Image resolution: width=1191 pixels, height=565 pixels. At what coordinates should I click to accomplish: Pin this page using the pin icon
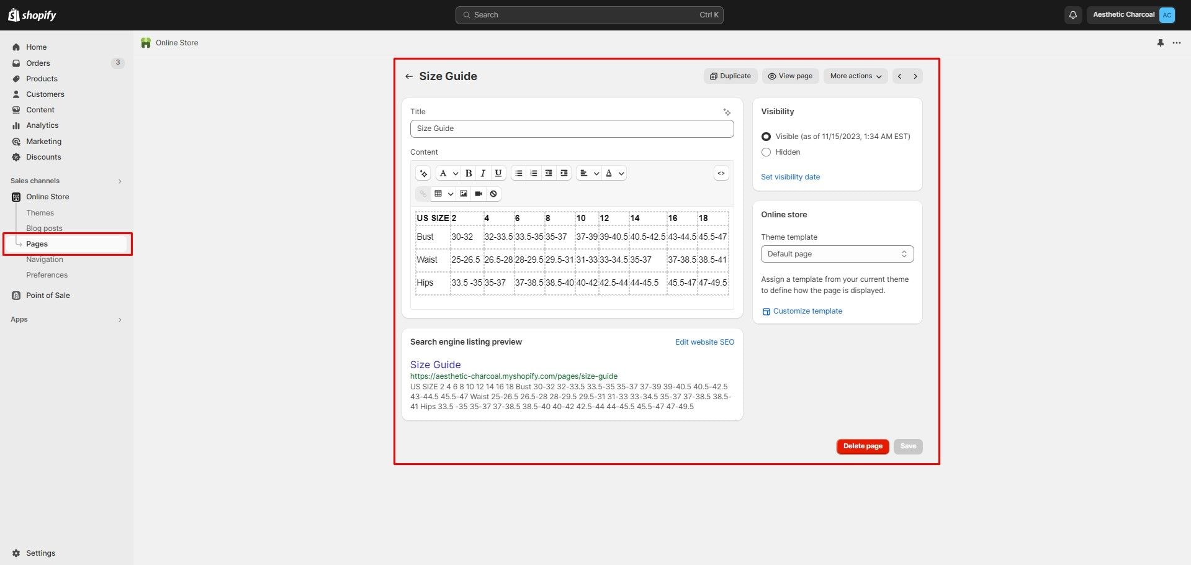(x=1160, y=43)
